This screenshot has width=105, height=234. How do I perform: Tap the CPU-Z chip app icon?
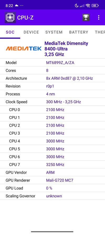point(10,17)
